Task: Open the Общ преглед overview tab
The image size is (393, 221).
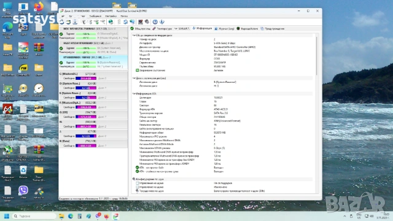Action: coord(141,29)
